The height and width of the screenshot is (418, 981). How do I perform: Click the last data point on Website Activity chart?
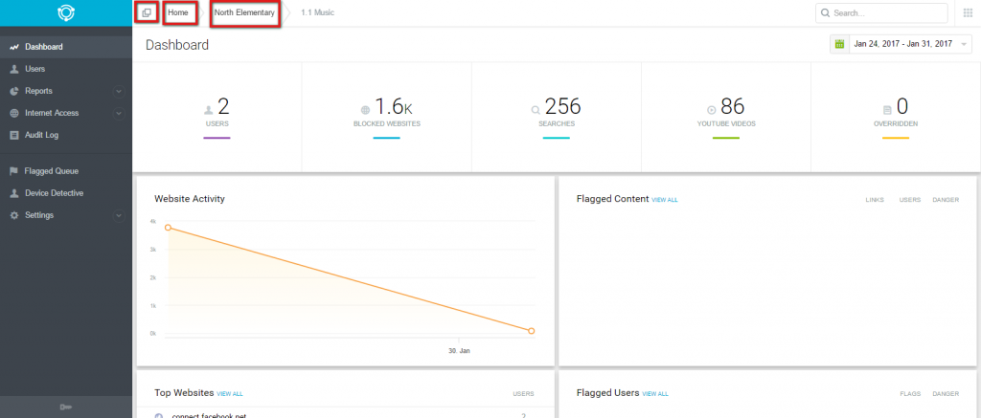(531, 331)
